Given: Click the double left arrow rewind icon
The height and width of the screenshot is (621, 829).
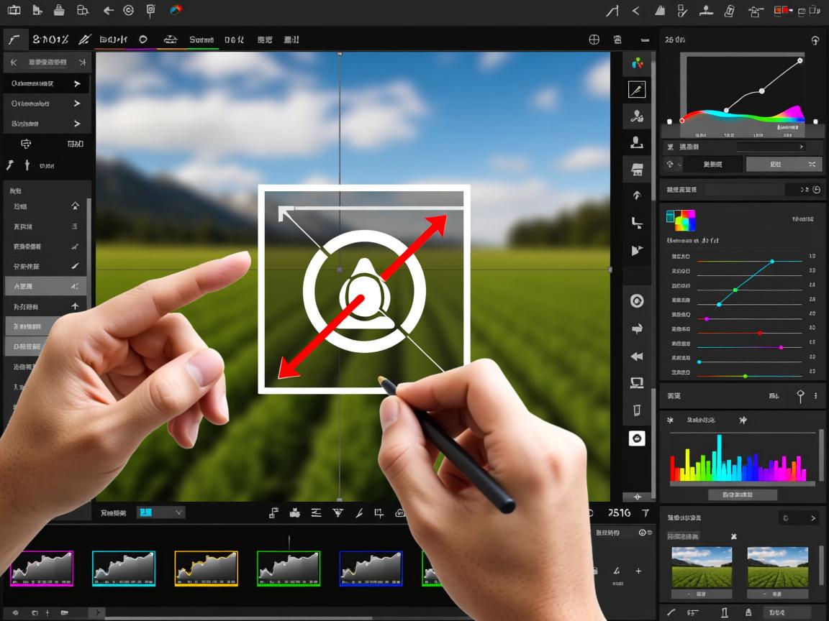Looking at the screenshot, I should [637, 356].
